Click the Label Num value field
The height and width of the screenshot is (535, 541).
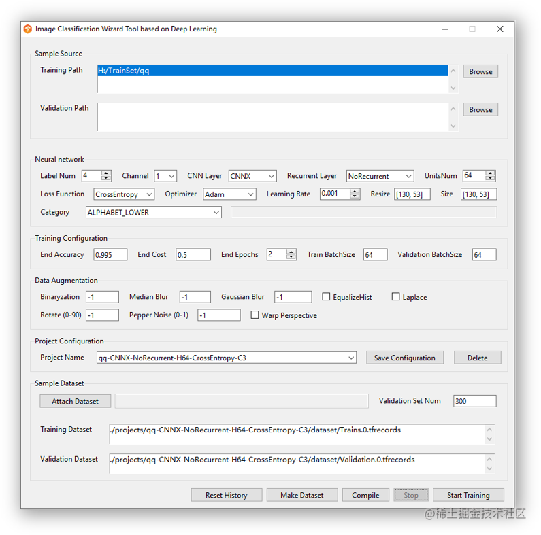(x=92, y=176)
